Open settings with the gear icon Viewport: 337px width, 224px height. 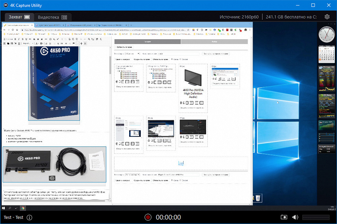tap(328, 17)
